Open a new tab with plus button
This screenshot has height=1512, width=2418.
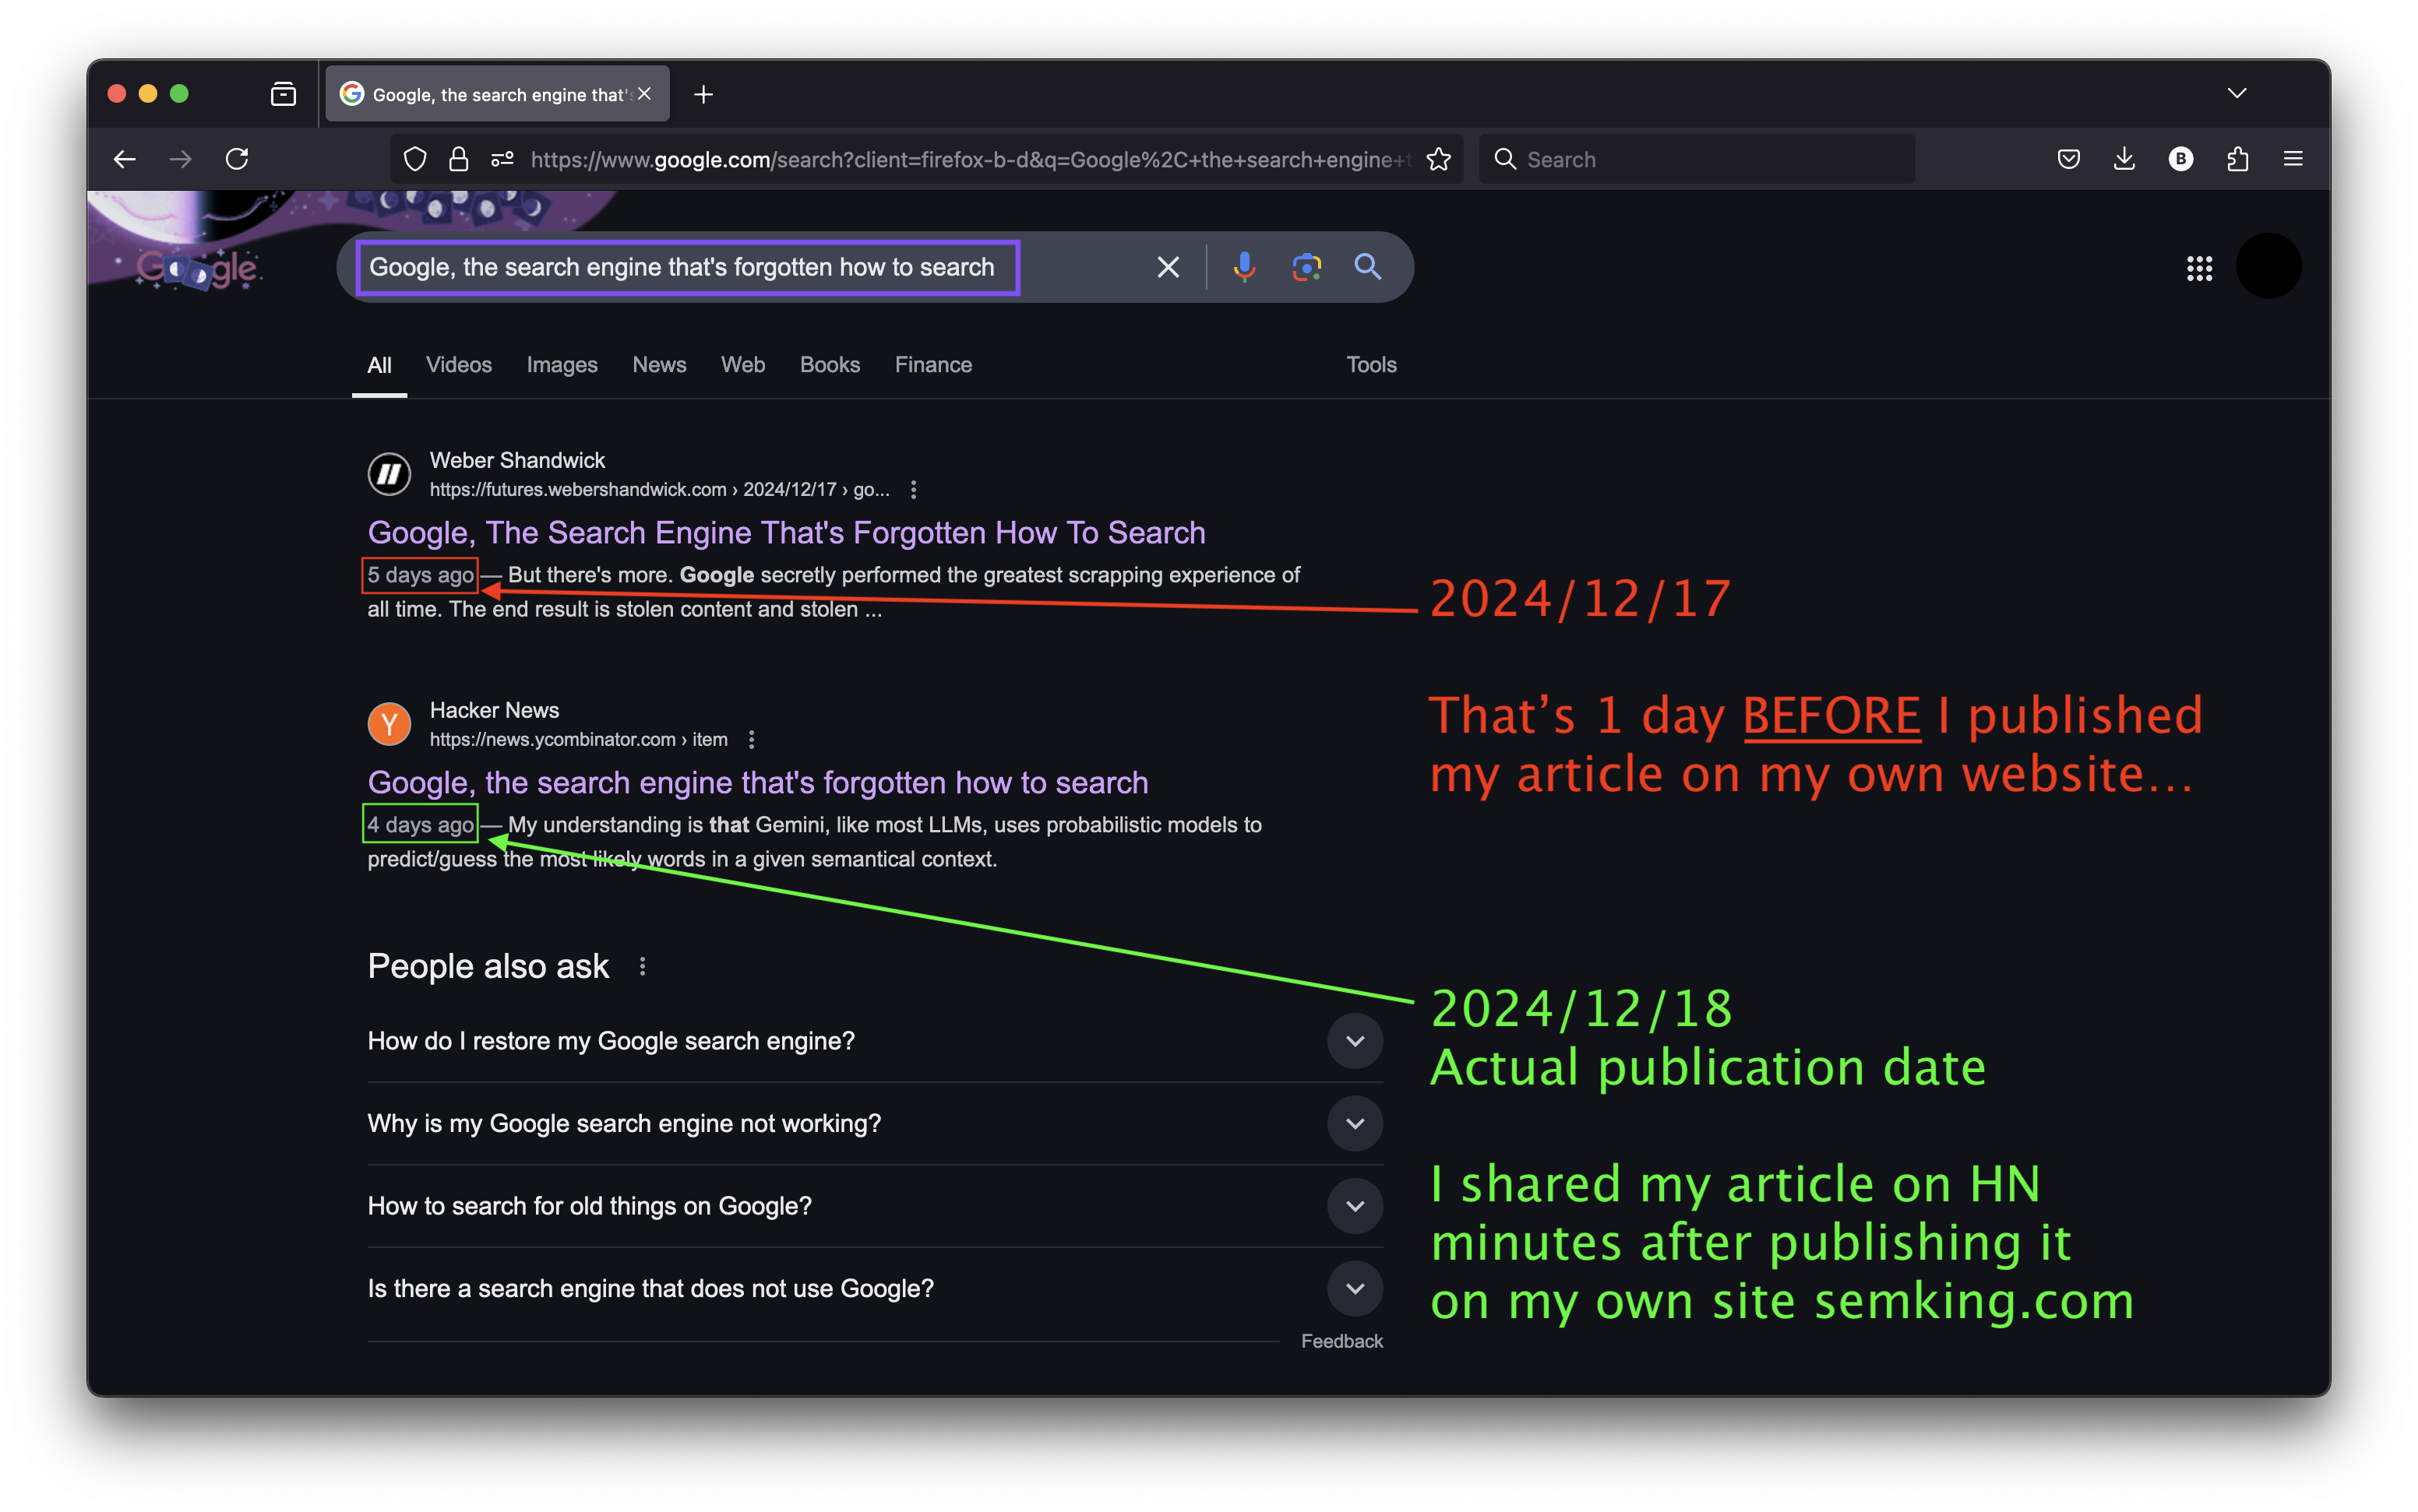[703, 94]
